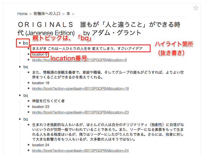The height and width of the screenshot is (155, 205).
Task: Click the bq text above 神話を打ちくだく者
Action: (26, 96)
